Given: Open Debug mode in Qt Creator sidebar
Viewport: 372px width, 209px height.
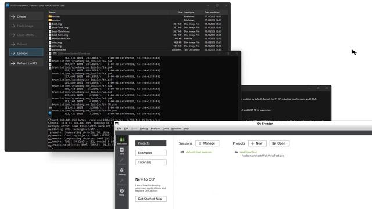Looking at the screenshot, I should tap(121, 172).
